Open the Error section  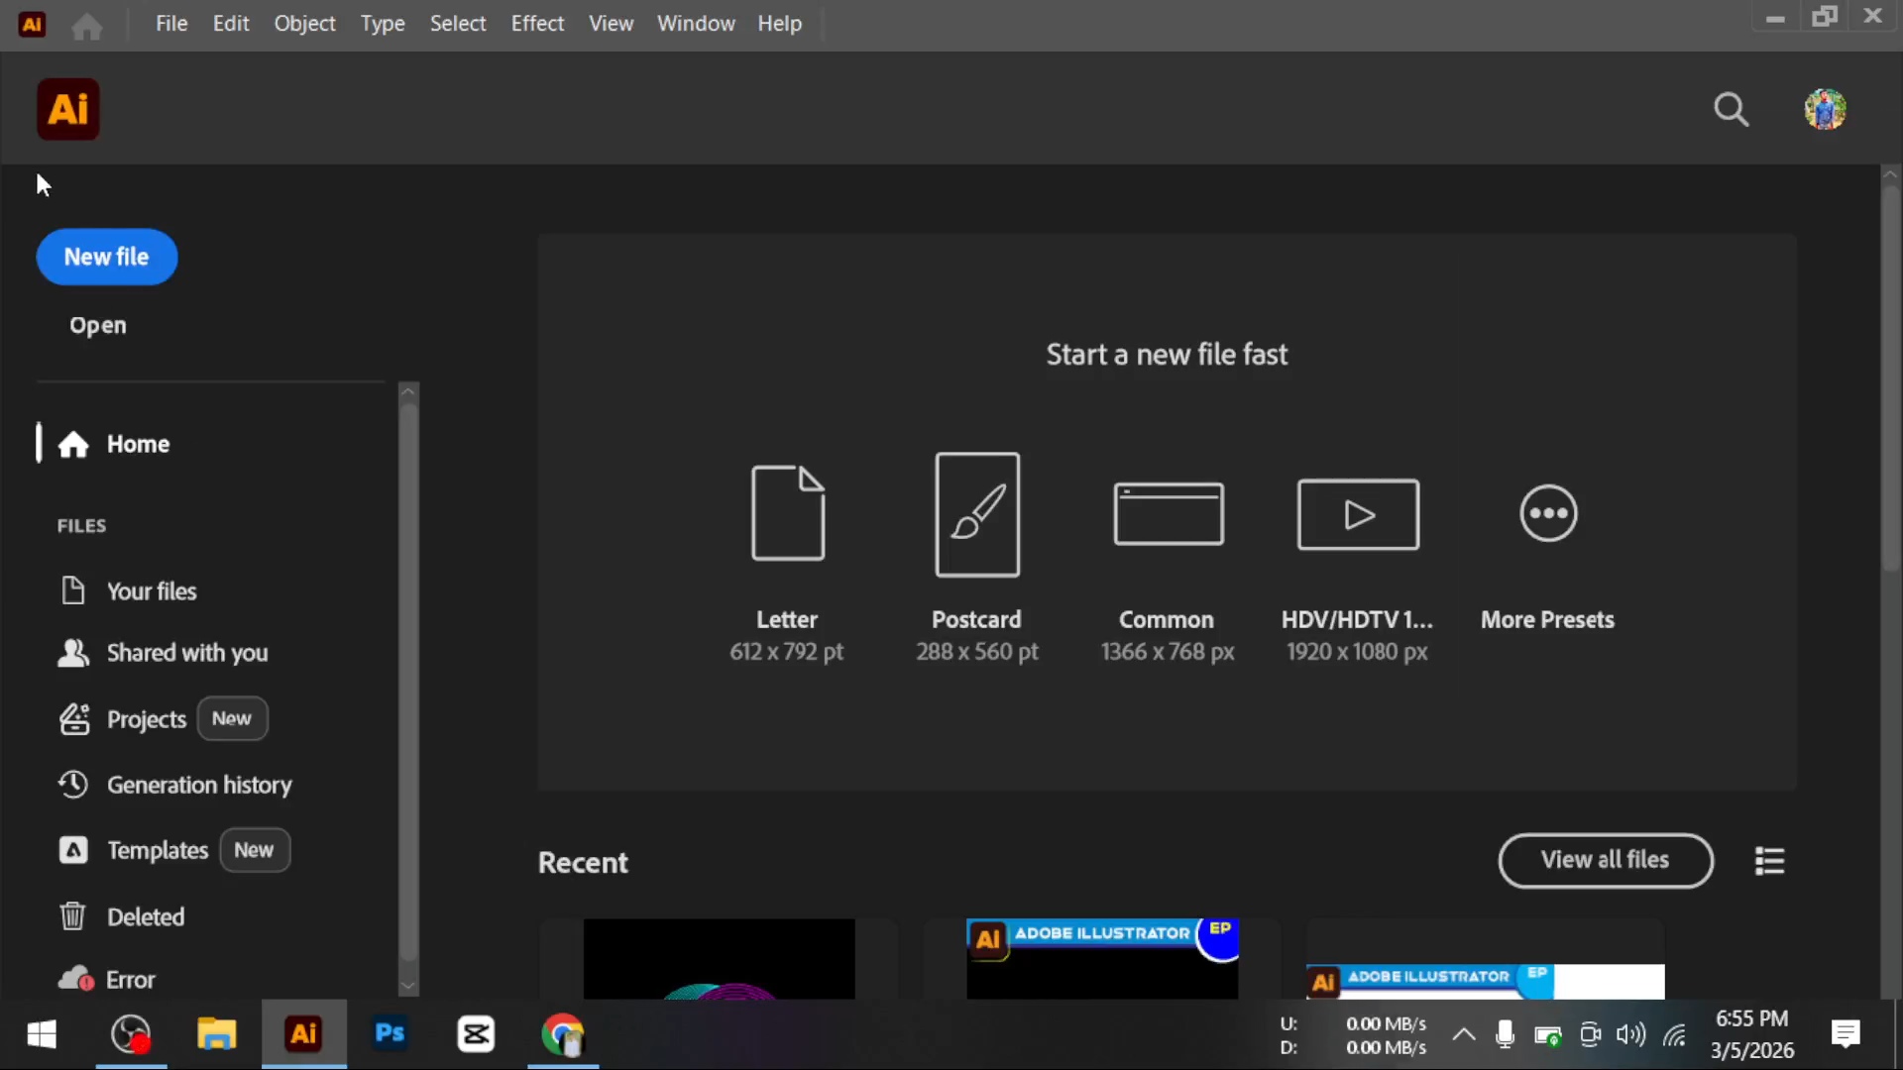131,980
